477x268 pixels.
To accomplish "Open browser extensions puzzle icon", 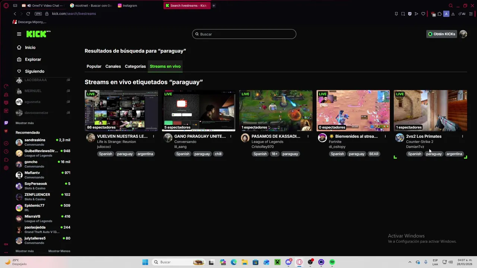I will click(x=439, y=14).
